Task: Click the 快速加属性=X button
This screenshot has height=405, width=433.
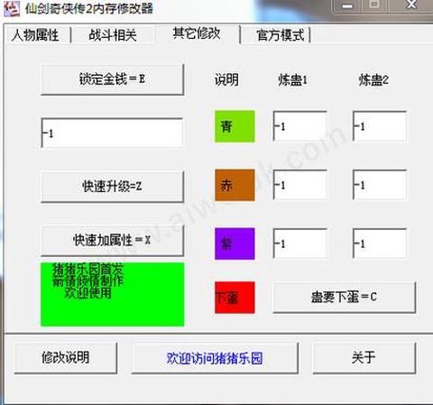Action: 113,240
